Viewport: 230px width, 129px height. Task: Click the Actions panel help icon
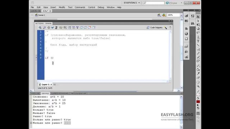[170, 28]
